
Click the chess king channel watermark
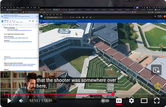158,85
